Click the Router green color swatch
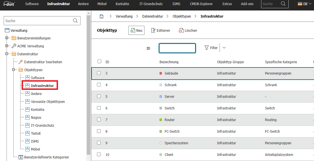This screenshot has height=161, width=314. coord(161,120)
